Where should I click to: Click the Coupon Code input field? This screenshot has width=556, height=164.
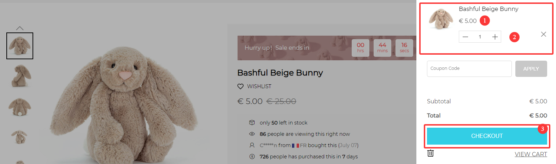469,69
